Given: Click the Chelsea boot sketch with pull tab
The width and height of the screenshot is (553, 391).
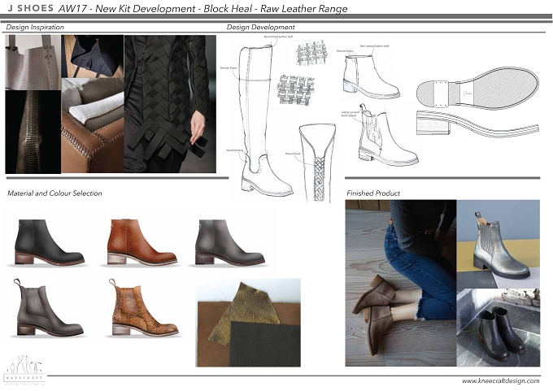Looking at the screenshot, I should [388, 135].
